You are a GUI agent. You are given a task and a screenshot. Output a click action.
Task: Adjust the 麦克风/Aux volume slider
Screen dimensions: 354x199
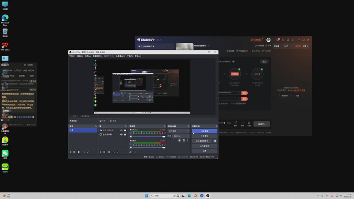point(149,137)
